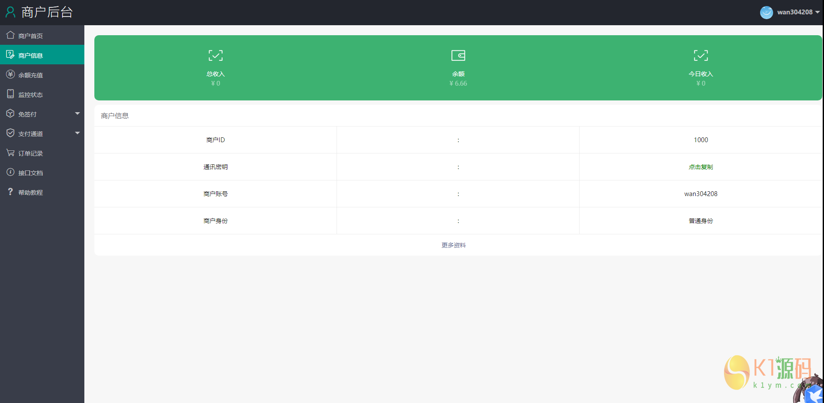
Task: Open the 商户首页 menu item
Action: pyautogui.click(x=42, y=35)
